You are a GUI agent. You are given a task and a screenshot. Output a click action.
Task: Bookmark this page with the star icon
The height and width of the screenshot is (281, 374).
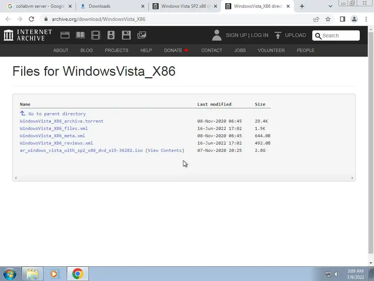pos(328,19)
